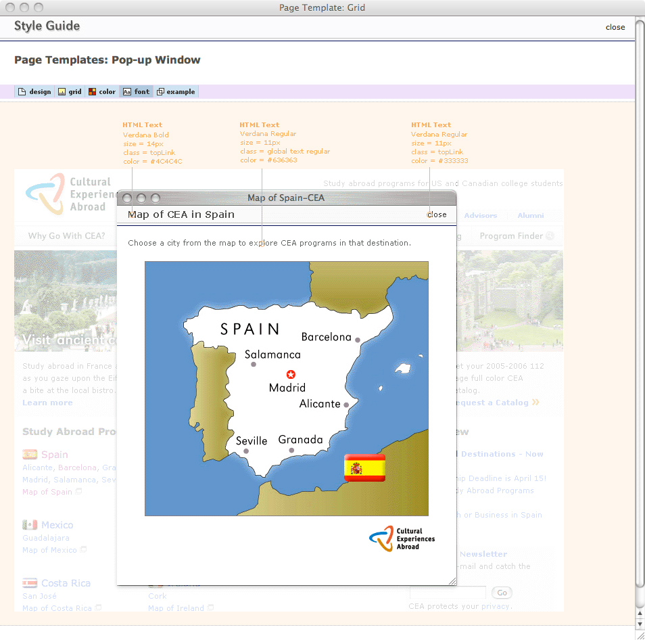Switch to the design tab
645x640 pixels.
pos(34,92)
